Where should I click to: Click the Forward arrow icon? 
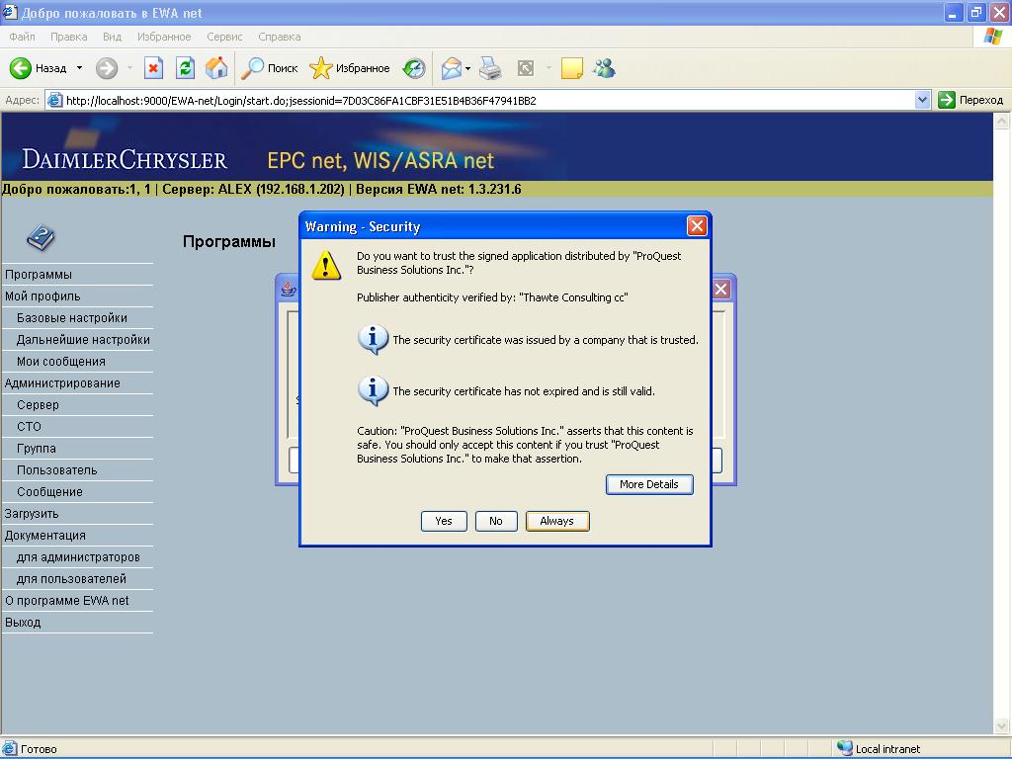(107, 68)
